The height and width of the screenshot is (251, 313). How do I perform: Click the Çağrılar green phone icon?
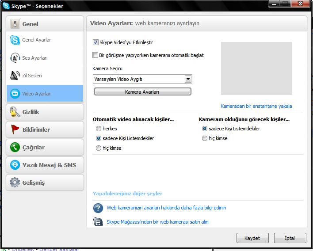click(x=15, y=147)
